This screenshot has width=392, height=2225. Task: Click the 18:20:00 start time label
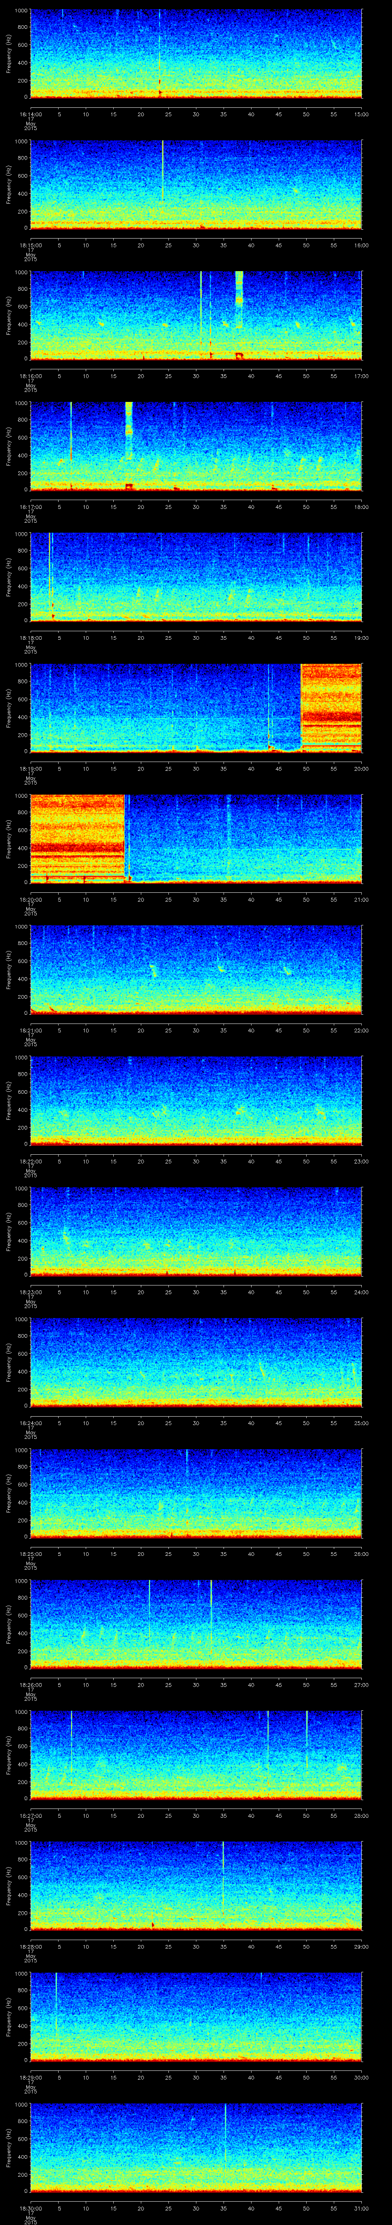30,899
